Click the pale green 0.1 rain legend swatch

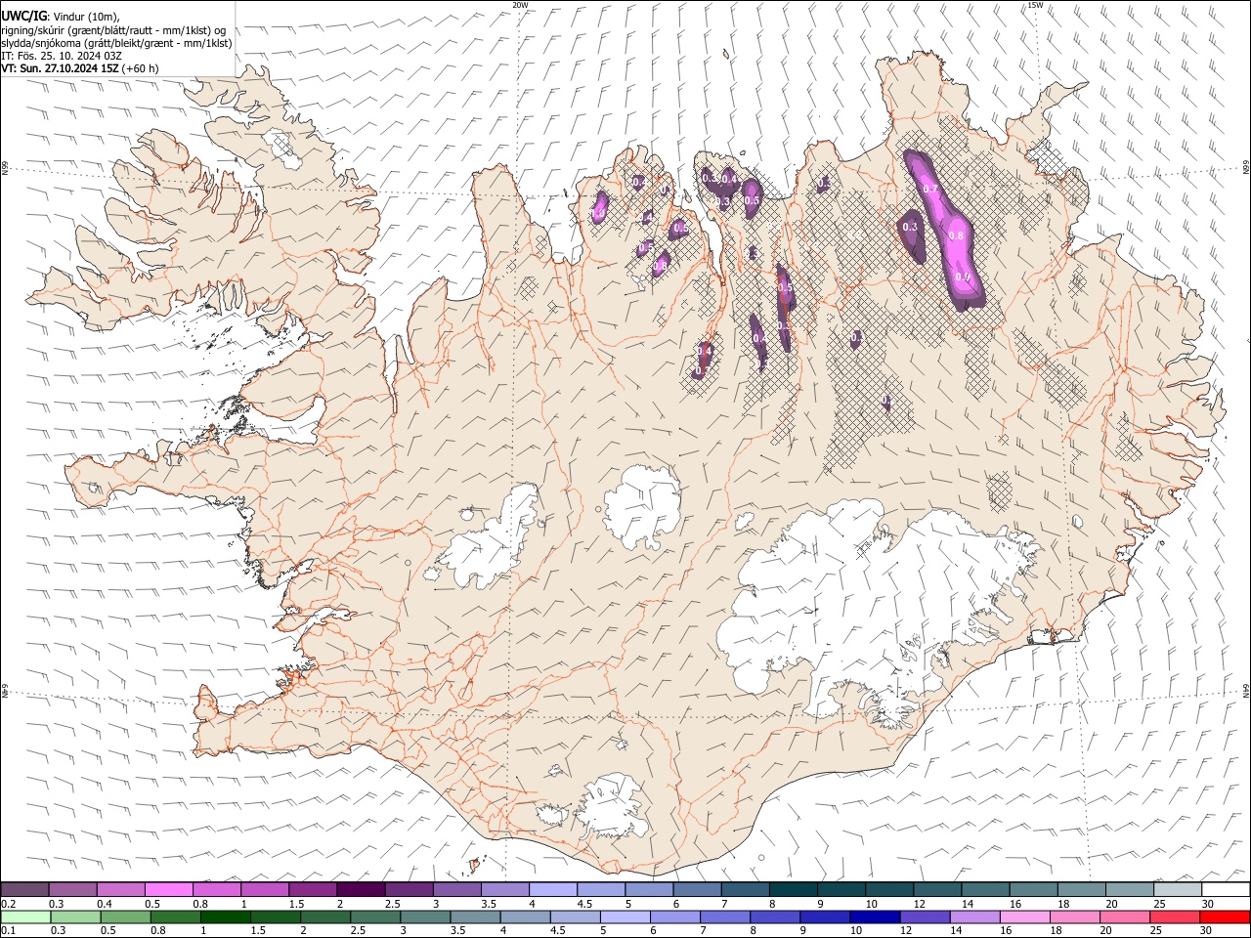[x=25, y=917]
